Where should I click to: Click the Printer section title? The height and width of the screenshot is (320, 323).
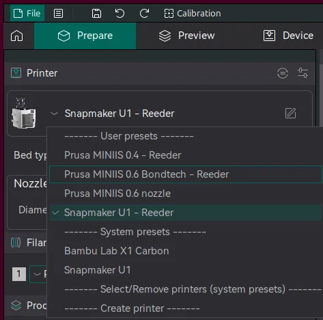point(42,73)
